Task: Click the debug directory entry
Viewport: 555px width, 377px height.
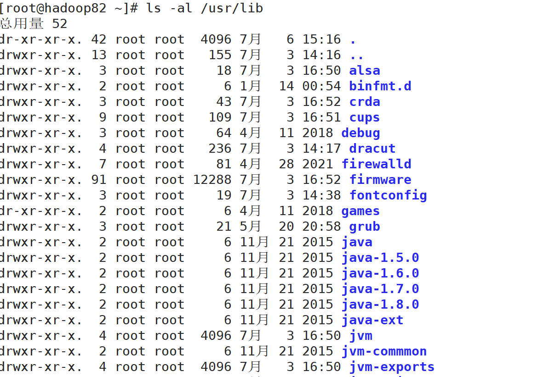Action: coord(360,133)
